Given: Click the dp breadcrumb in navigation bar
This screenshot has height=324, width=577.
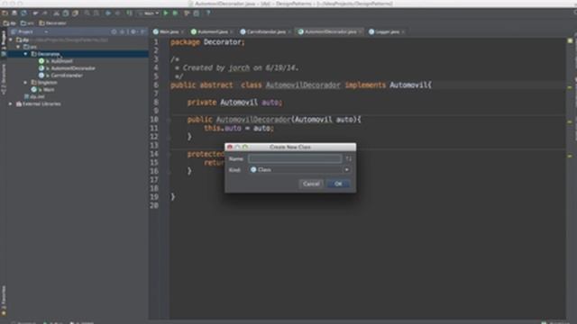Looking at the screenshot, I should pos(9,23).
